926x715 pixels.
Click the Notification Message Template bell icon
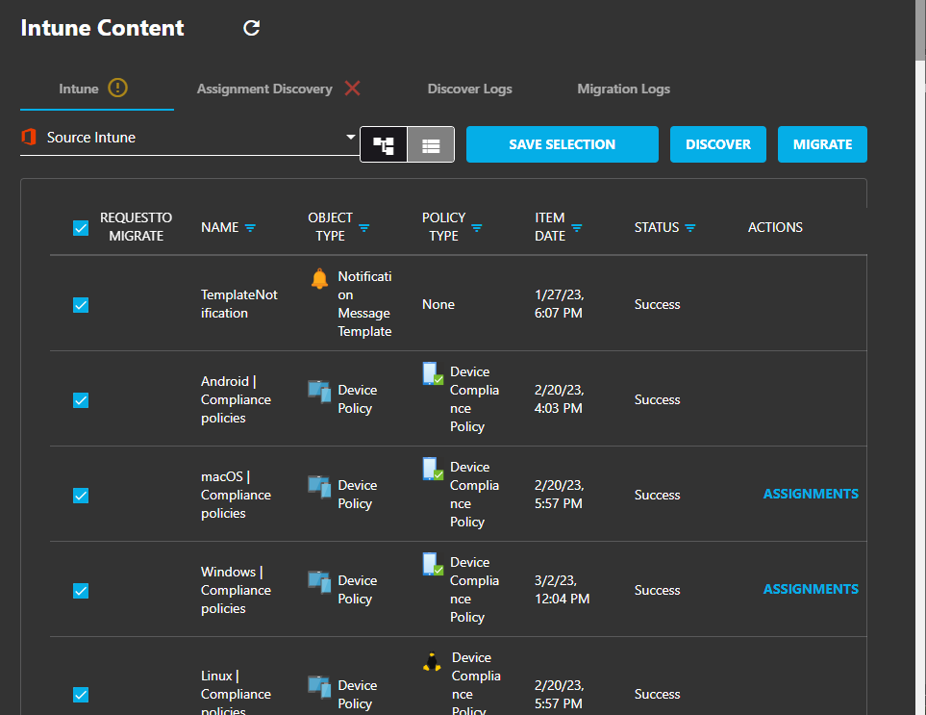pos(319,278)
